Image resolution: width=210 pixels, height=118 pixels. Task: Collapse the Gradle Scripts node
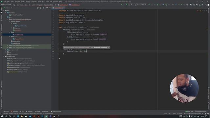(4, 56)
